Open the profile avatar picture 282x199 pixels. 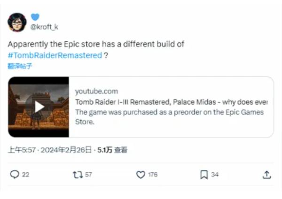click(17, 23)
